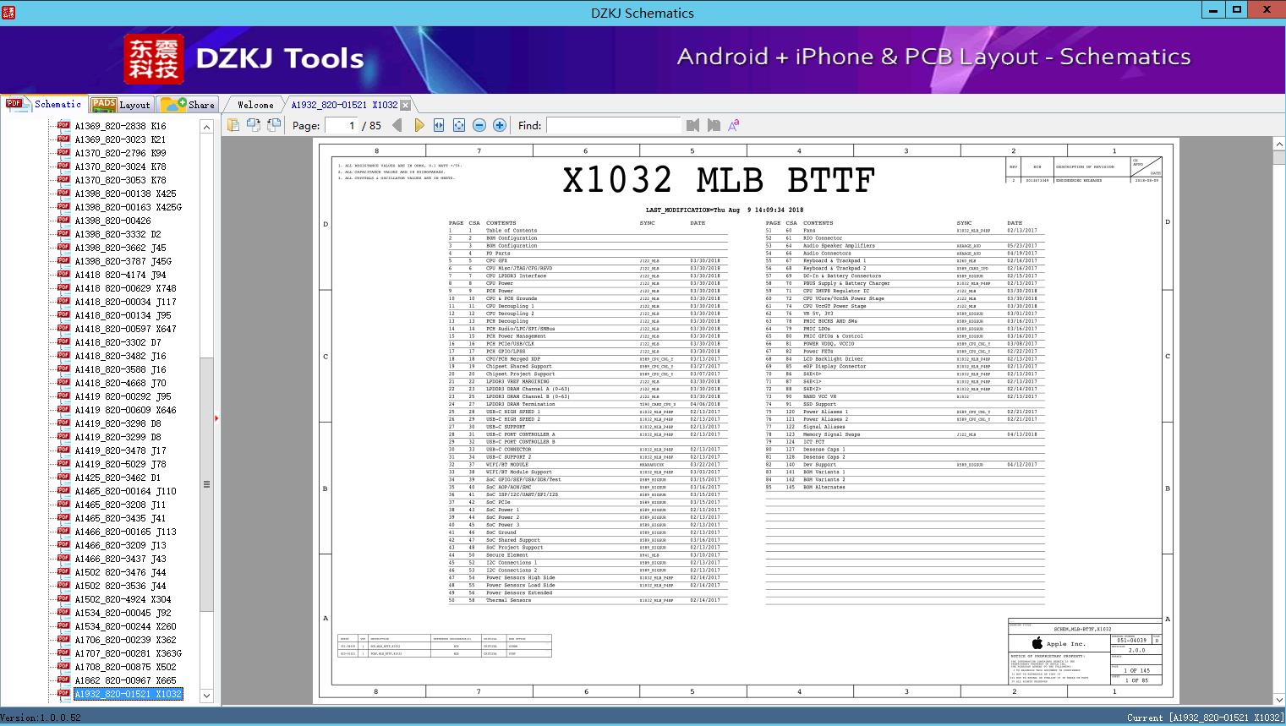1286x726 pixels.
Task: Open A1466_820-00165 J113 schematic
Action: click(x=125, y=532)
